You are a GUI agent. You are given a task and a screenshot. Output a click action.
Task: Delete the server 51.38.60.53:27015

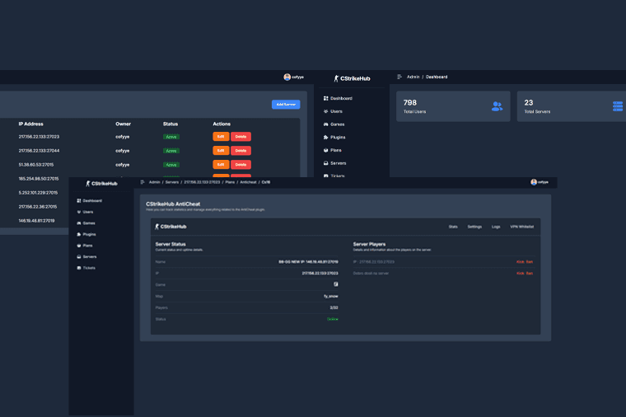click(x=241, y=165)
